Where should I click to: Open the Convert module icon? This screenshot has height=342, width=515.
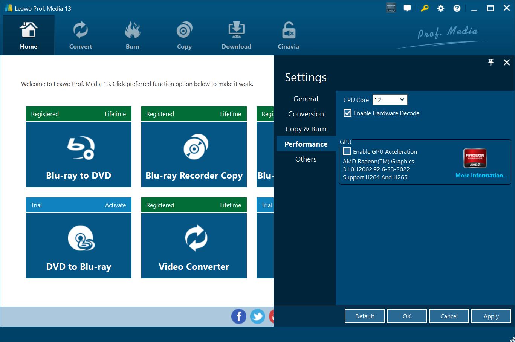(80, 31)
